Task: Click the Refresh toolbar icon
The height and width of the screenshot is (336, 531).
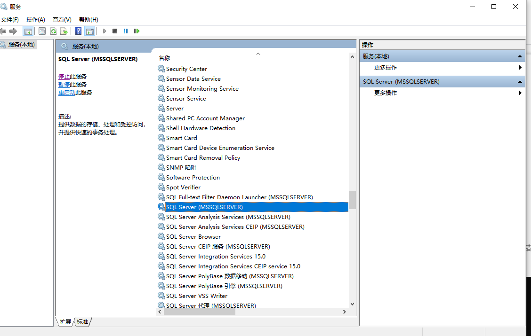Action: point(53,31)
